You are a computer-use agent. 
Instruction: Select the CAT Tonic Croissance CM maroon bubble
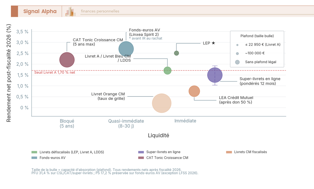(67, 60)
